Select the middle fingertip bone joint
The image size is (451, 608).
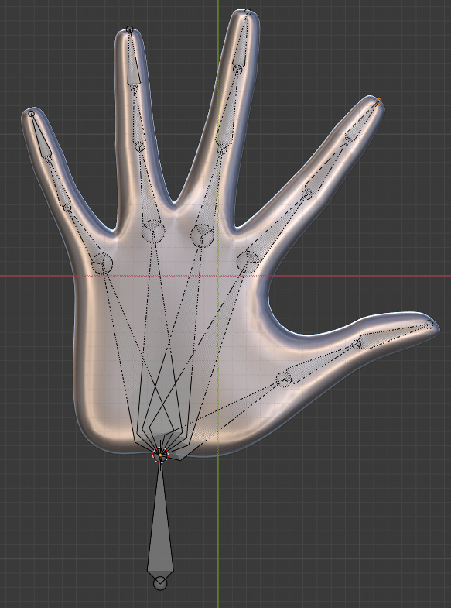(248, 12)
